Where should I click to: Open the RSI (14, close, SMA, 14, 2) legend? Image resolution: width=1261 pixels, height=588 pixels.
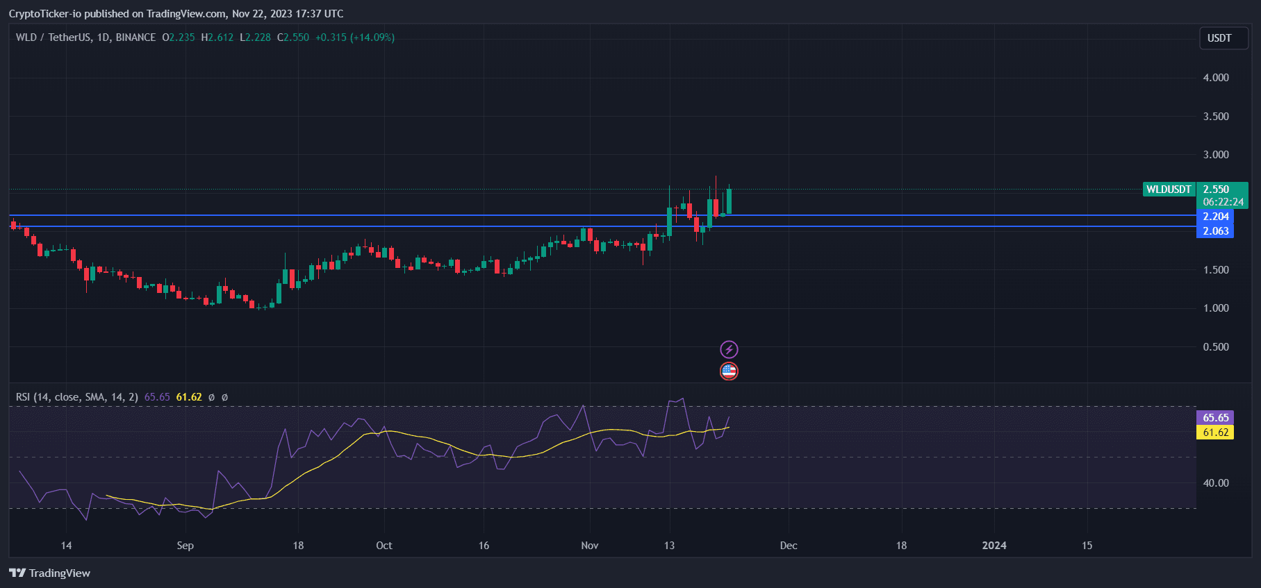pos(78,397)
